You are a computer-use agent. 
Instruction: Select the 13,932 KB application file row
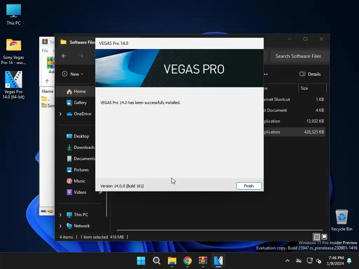(x=294, y=121)
